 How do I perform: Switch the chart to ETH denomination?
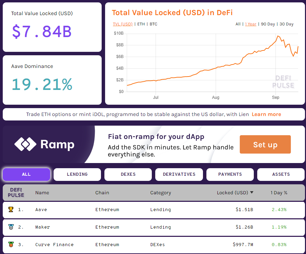[141, 24]
